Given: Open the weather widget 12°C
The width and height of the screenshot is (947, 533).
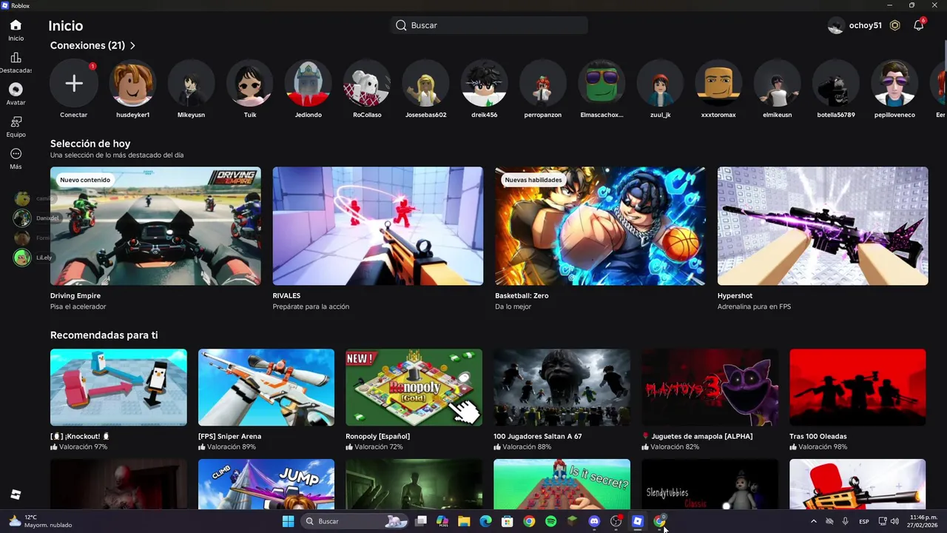Looking at the screenshot, I should coord(41,521).
